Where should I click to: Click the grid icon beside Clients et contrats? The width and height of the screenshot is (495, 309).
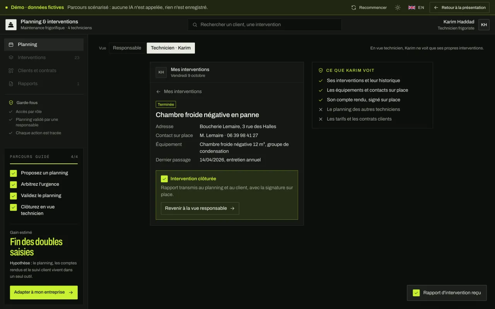(x=11, y=71)
